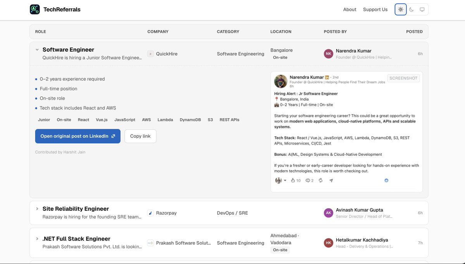
Task: Click the TechReferrals brand name
Action: point(62,9)
